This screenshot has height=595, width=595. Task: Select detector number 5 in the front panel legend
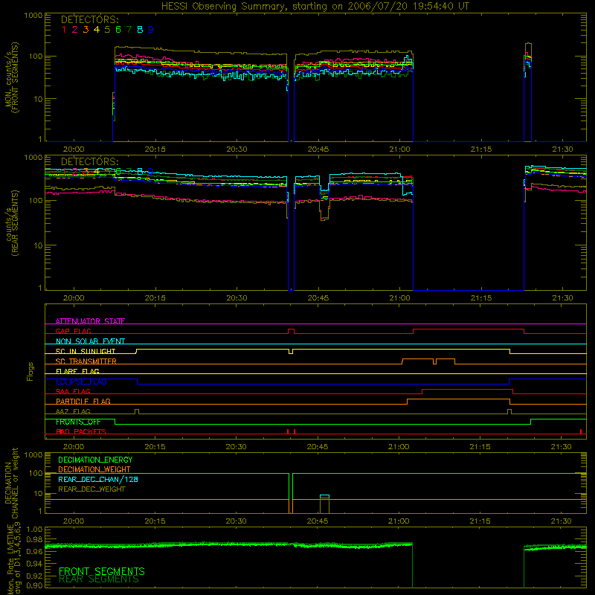coord(107,30)
